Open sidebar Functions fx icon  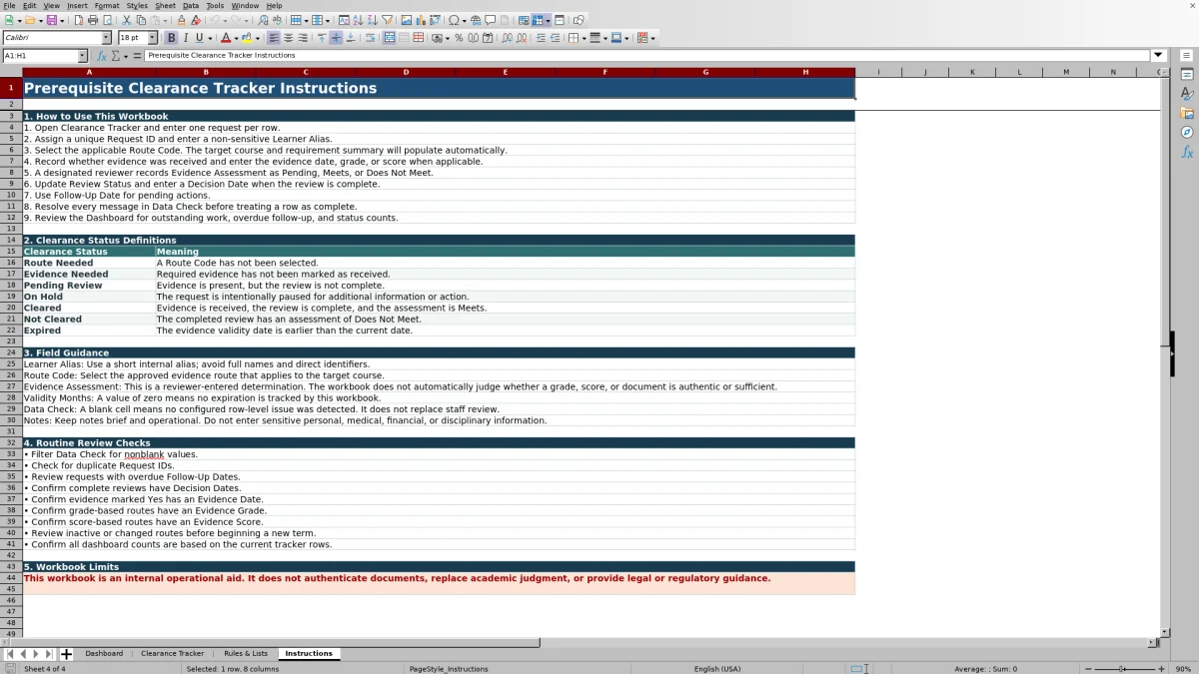tap(1187, 152)
